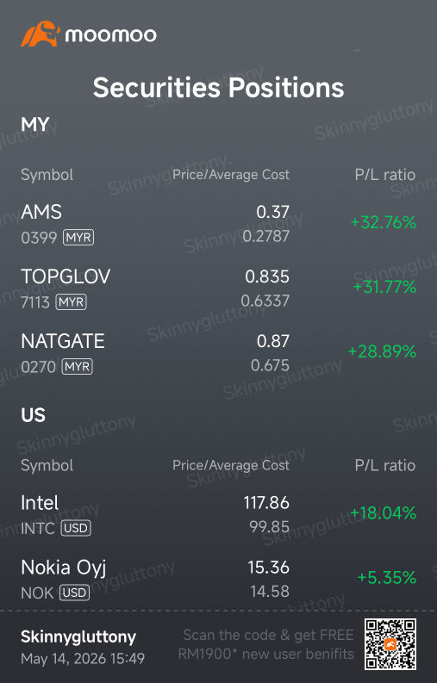
Task: Click the Securities Positions title
Action: pos(219,88)
